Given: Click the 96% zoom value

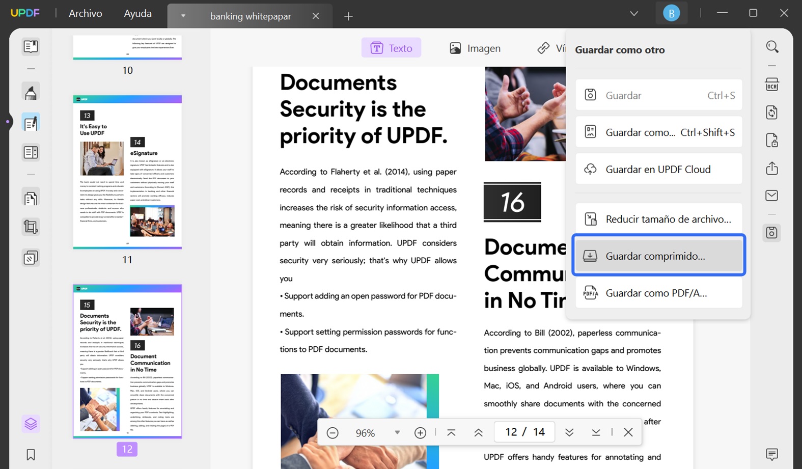Looking at the screenshot, I should point(365,433).
